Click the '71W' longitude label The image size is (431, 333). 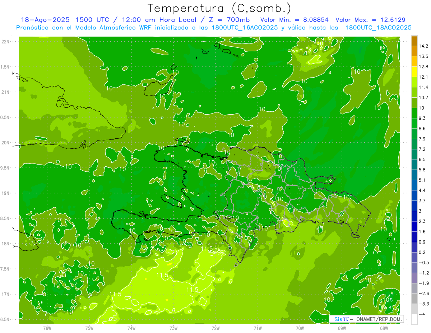click(258, 328)
